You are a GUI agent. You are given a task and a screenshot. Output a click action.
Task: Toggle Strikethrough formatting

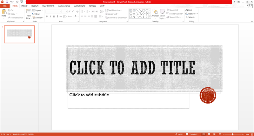tap(61, 17)
